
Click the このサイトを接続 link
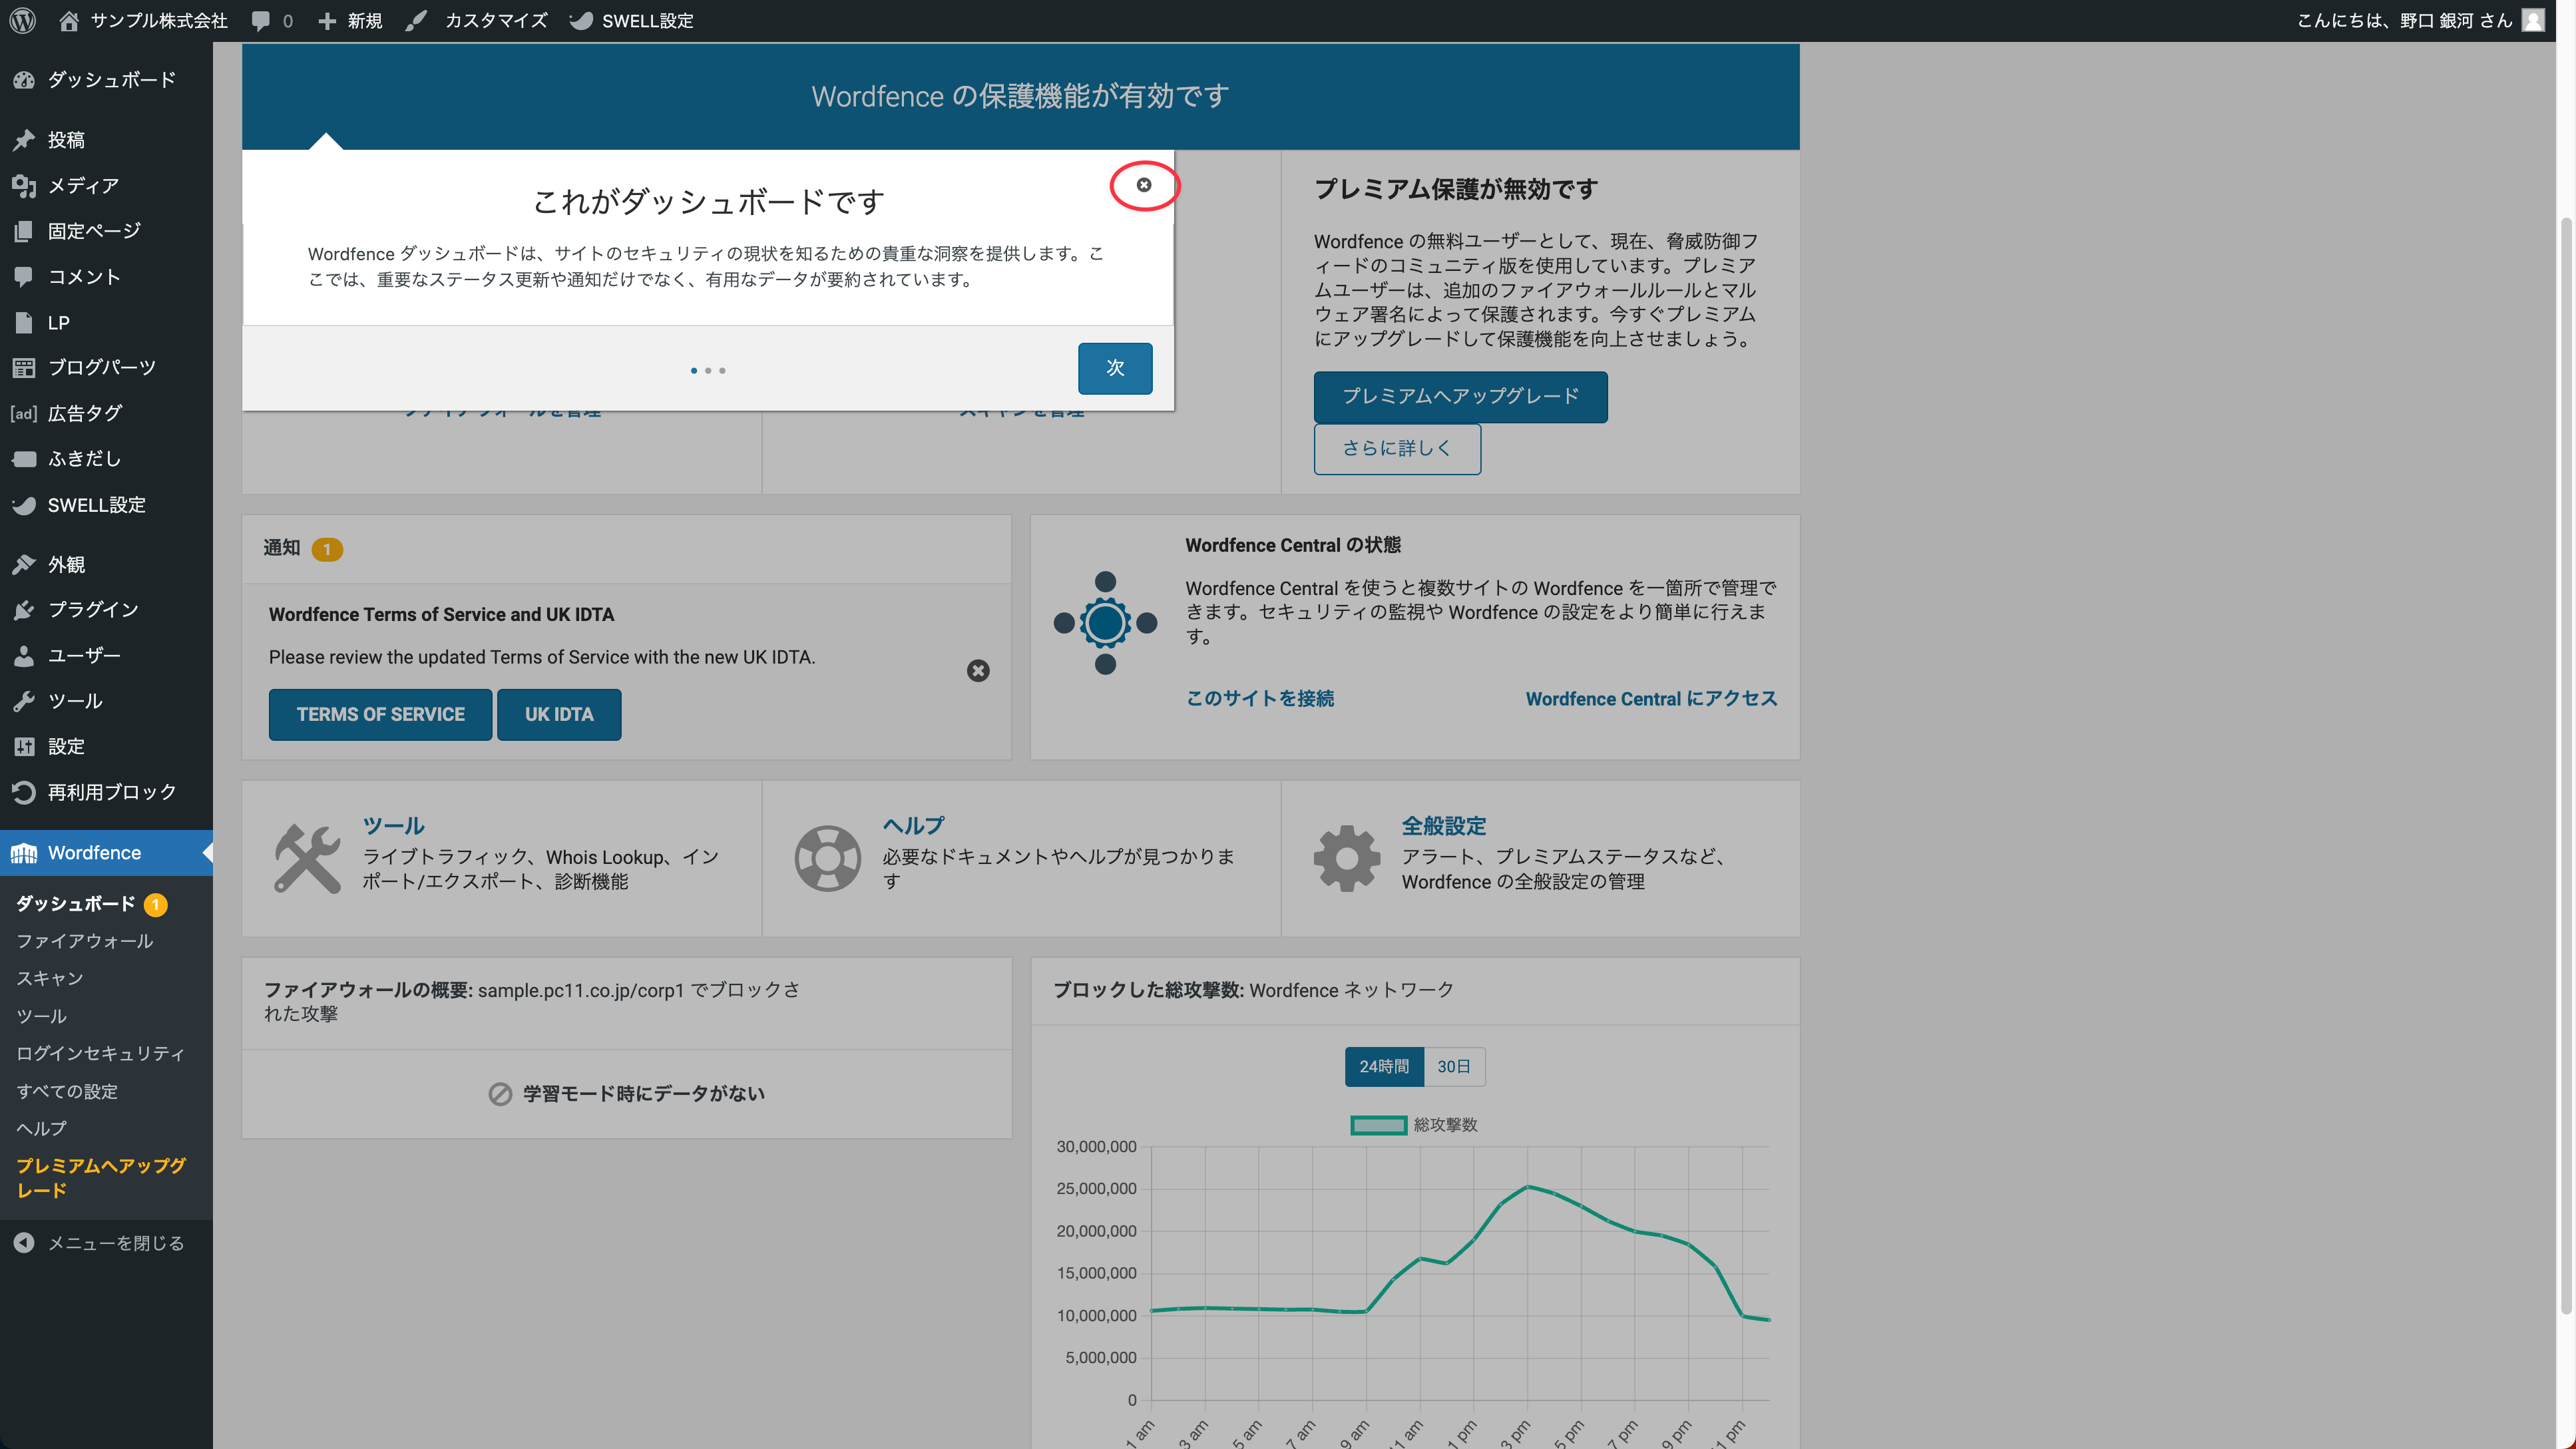1260,698
